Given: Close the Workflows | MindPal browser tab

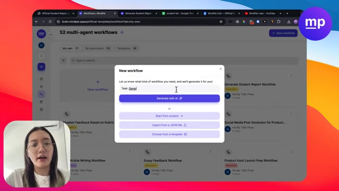Looking at the screenshot, I should pos(115,13).
